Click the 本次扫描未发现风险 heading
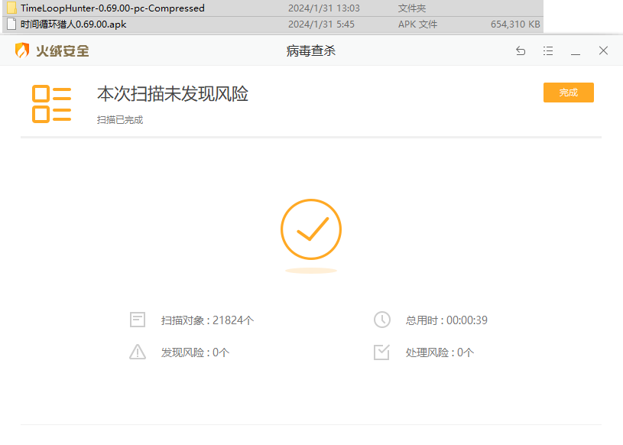Screen dimensions: 623x445 tap(173, 94)
